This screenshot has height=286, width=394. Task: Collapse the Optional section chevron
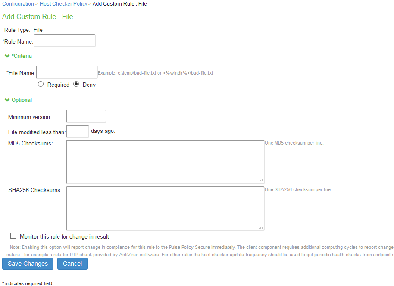pos(7,100)
